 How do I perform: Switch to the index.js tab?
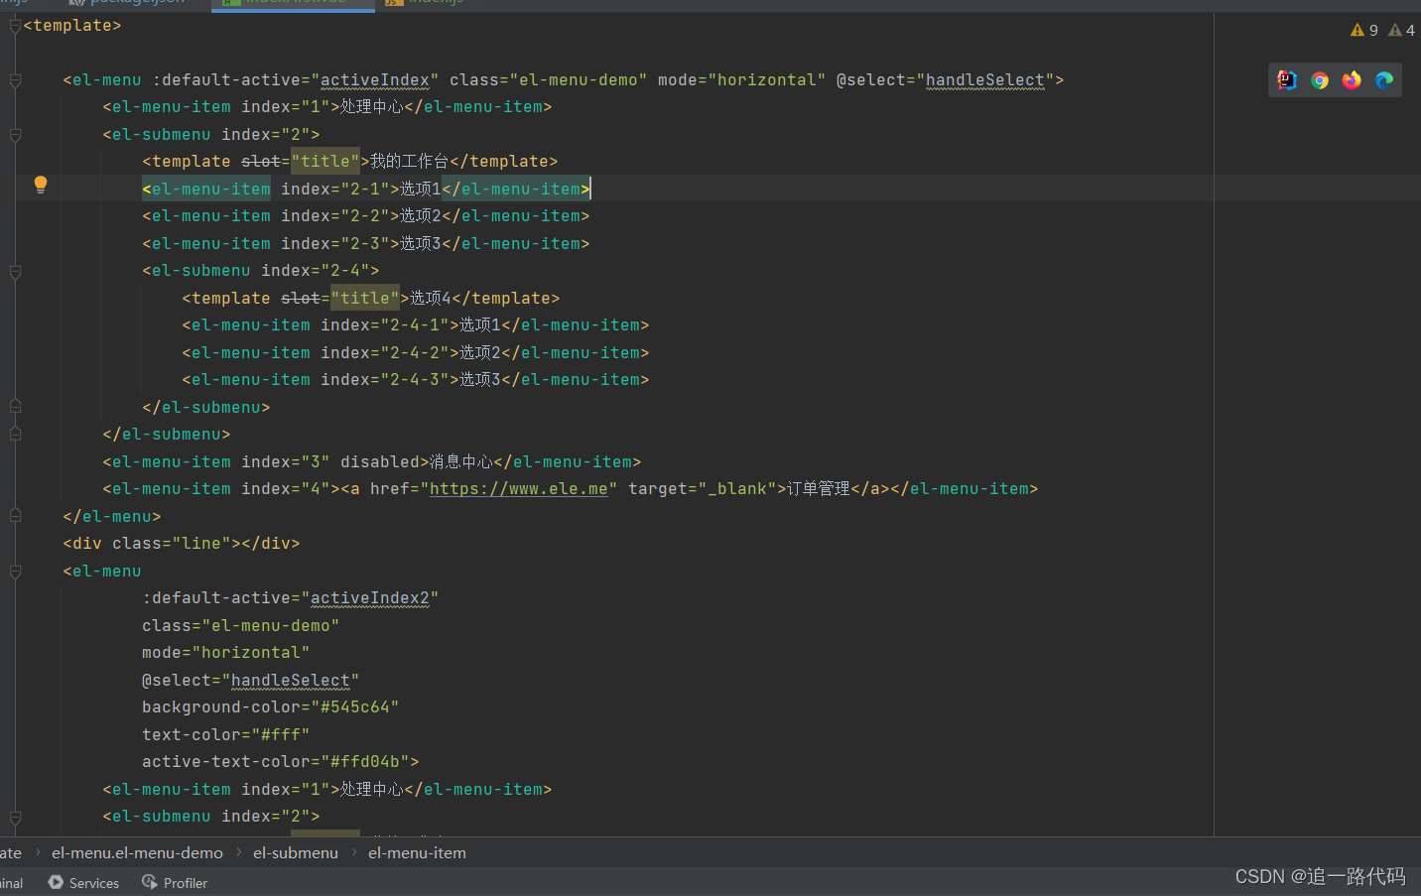click(432, 4)
